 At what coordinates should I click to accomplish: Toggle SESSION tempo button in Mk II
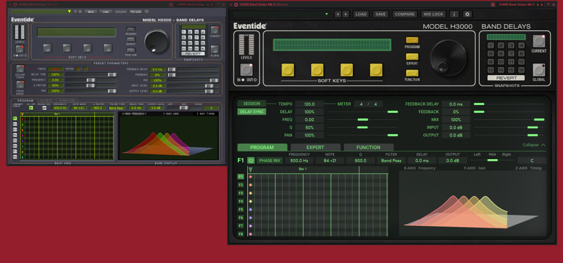[252, 103]
